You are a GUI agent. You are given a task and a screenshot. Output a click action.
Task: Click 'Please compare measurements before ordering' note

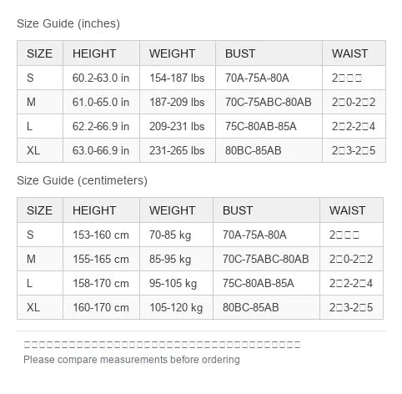click(132, 360)
